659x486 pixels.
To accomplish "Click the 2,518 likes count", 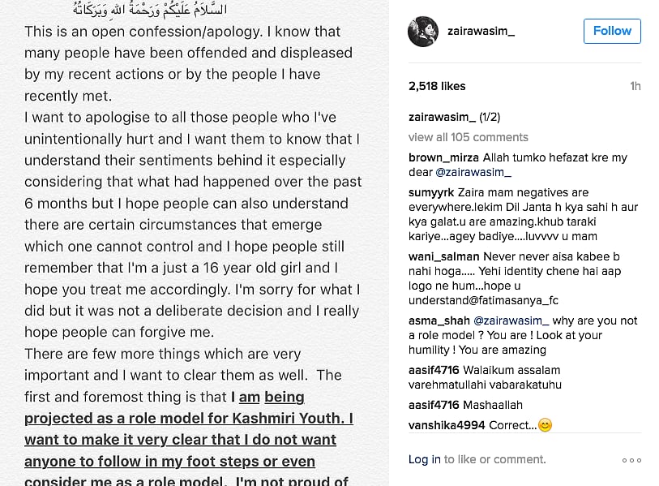I will 437,86.
